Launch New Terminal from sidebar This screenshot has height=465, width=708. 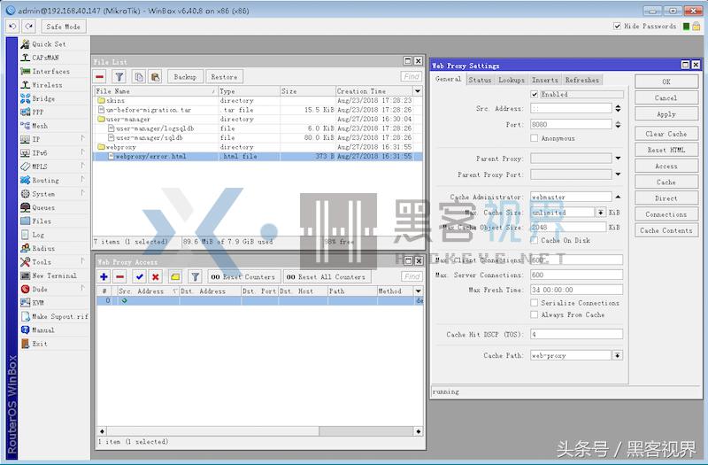pos(54,275)
